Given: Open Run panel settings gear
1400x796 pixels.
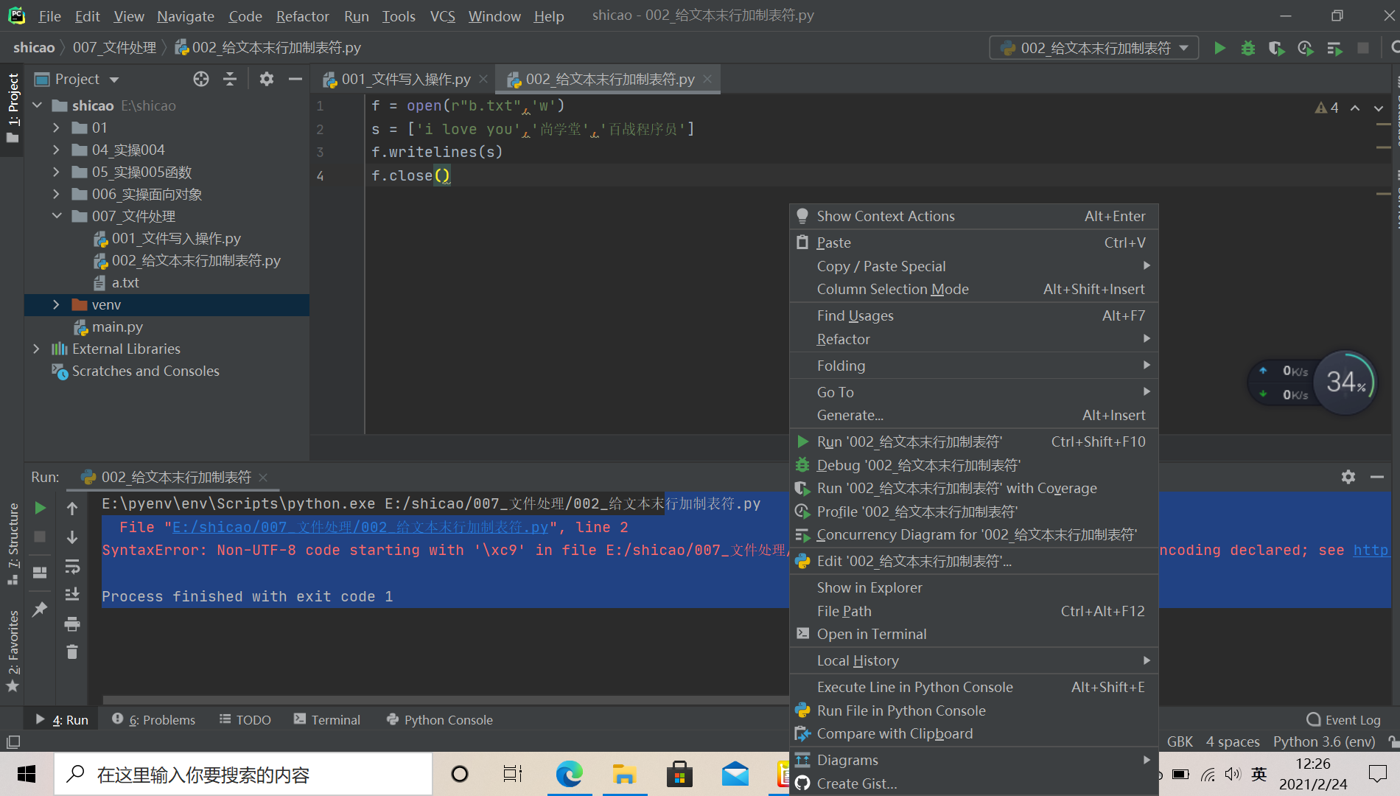Looking at the screenshot, I should pyautogui.click(x=1348, y=477).
